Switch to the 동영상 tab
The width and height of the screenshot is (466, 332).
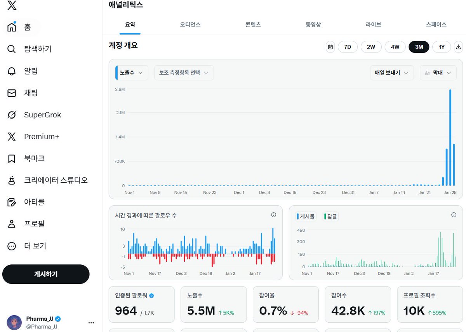click(313, 24)
